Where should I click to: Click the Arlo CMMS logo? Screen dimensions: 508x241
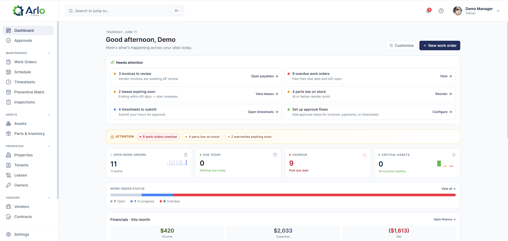point(29,11)
